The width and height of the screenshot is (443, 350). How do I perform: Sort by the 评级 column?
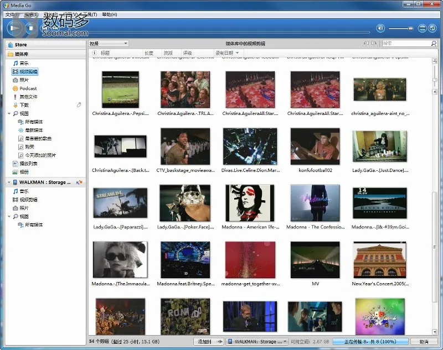point(198,53)
